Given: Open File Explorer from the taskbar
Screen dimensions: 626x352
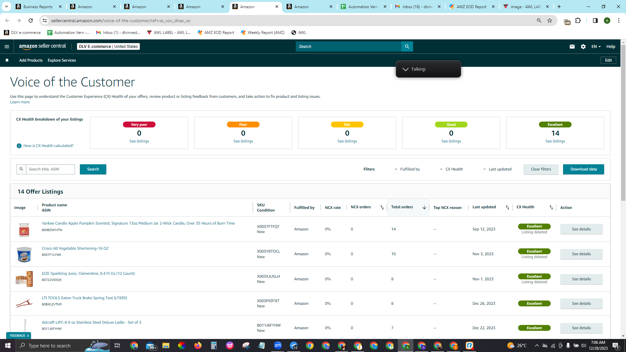Looking at the screenshot, I should (x=166, y=345).
